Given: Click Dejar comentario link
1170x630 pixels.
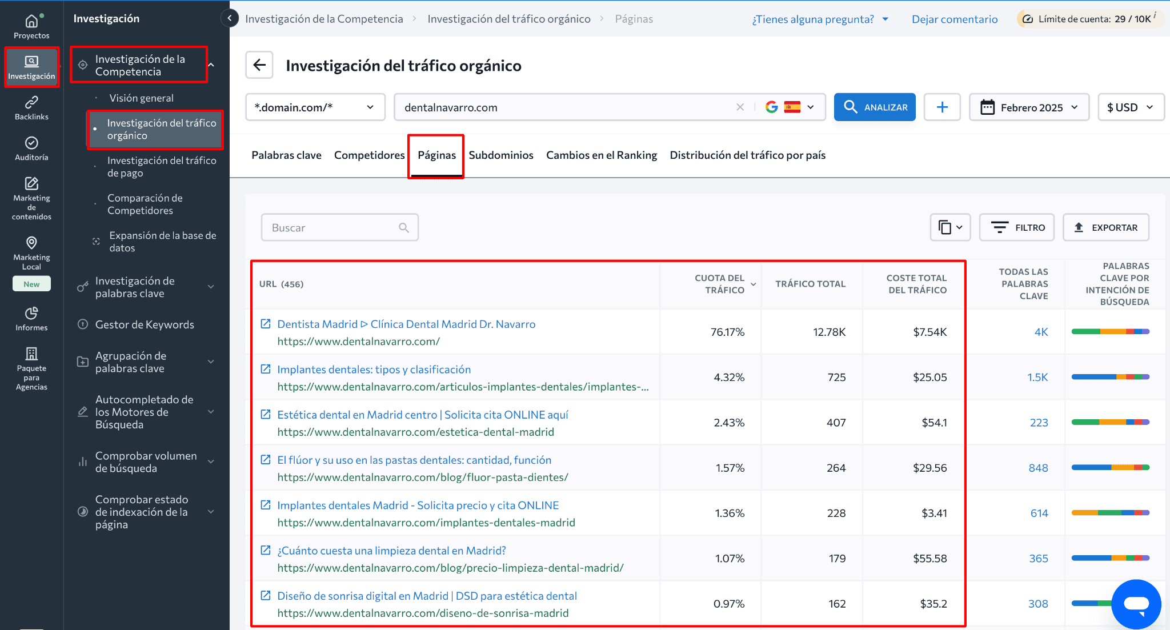Looking at the screenshot, I should click(954, 19).
